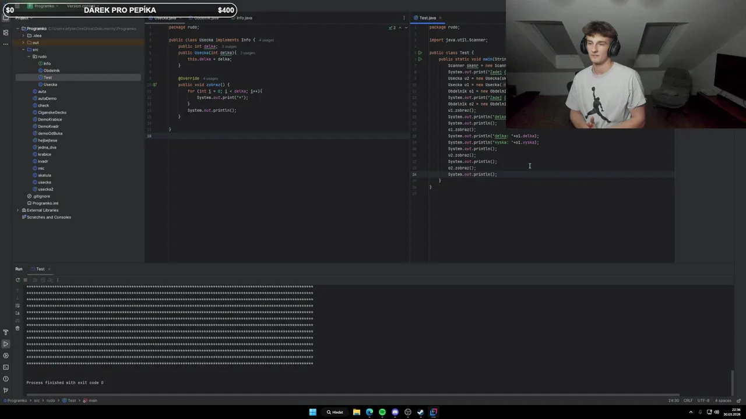Viewport: 746px width, 419px height.
Task: Open IntelliJ IDEA taskbar icon
Action: [434, 412]
